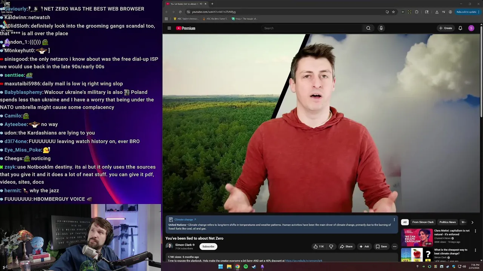Open the options menu for the cheapest way video
The width and height of the screenshot is (483, 271).
pos(475,250)
